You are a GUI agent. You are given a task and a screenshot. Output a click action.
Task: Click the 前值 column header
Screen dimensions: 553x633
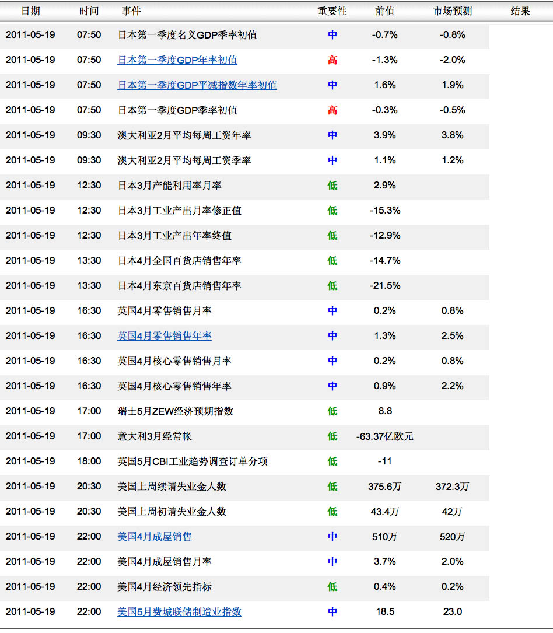click(x=384, y=11)
